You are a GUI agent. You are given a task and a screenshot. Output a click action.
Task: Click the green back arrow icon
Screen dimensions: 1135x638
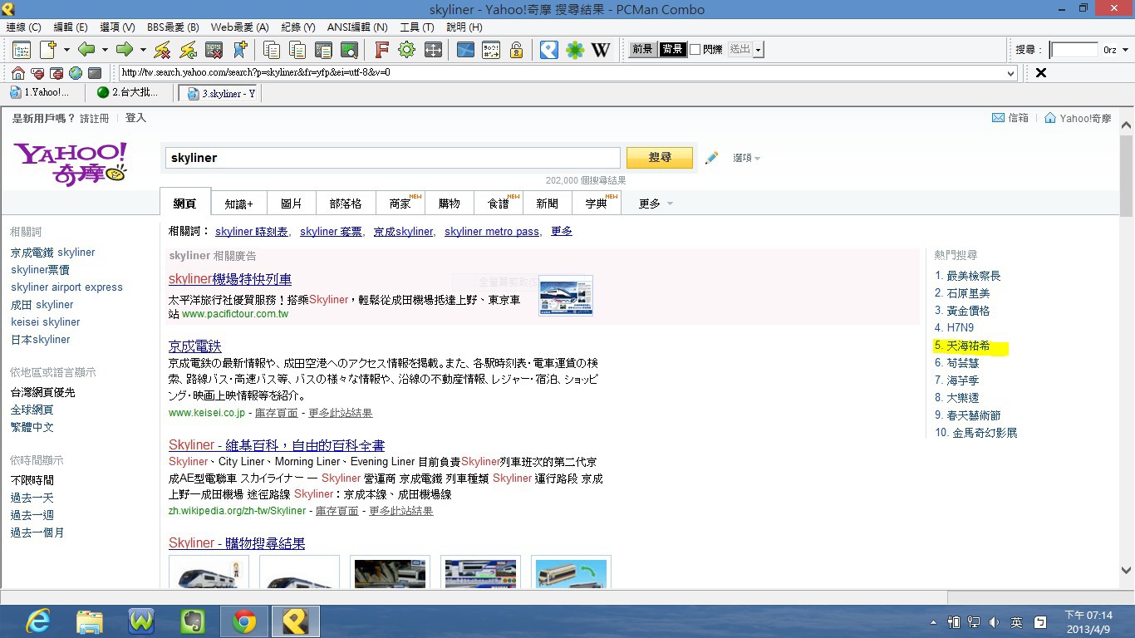[x=86, y=50]
